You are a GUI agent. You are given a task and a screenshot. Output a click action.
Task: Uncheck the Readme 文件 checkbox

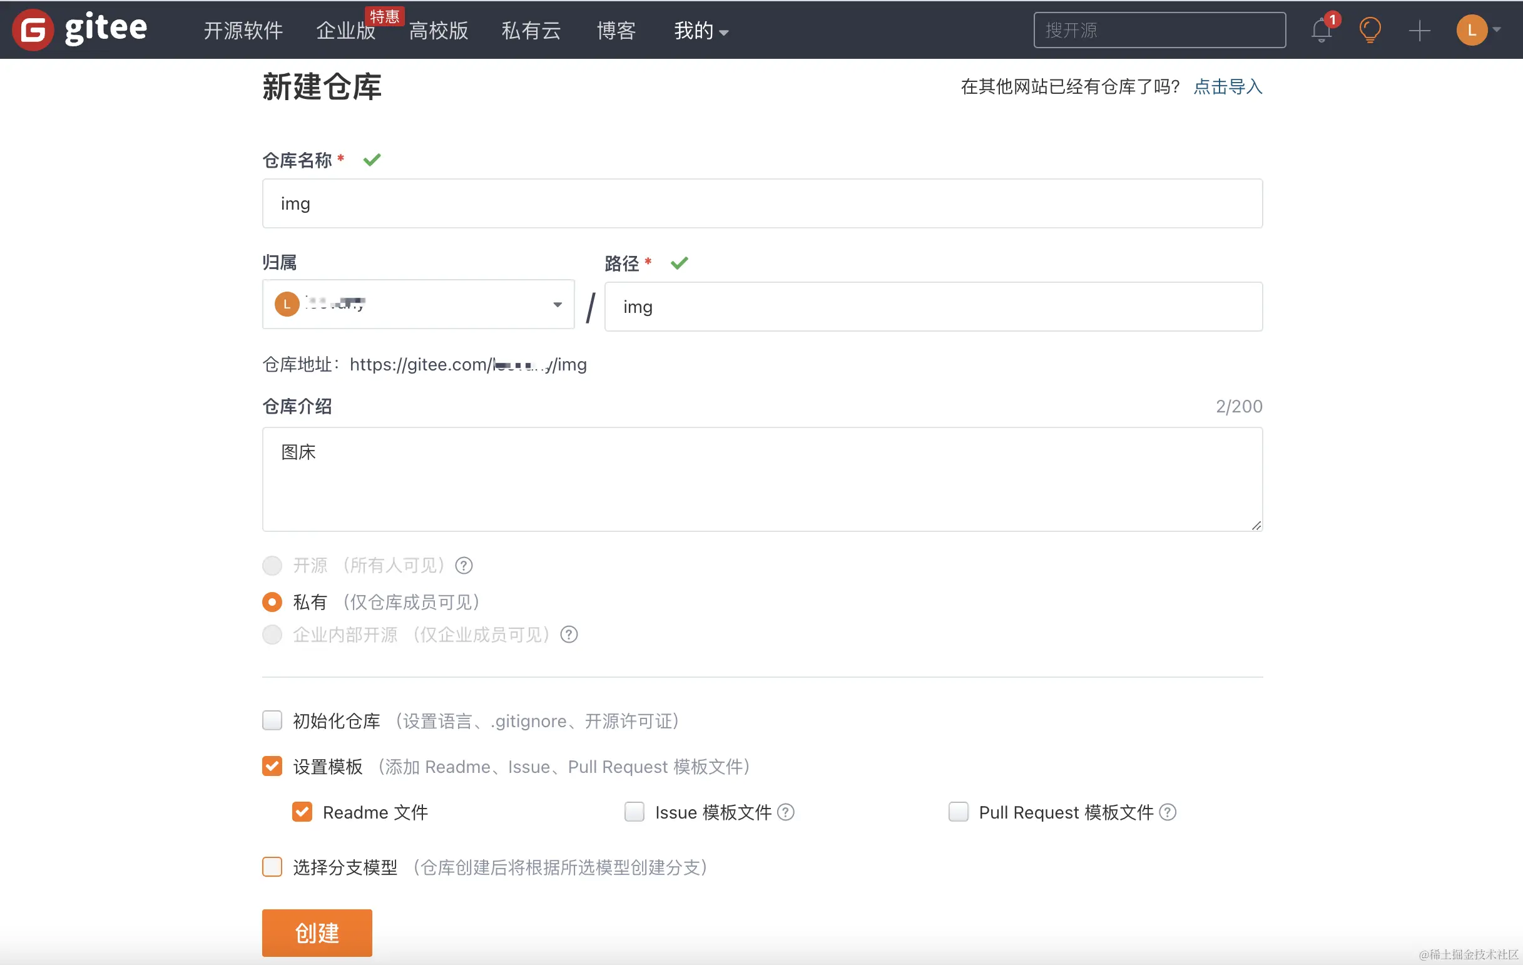(x=302, y=812)
